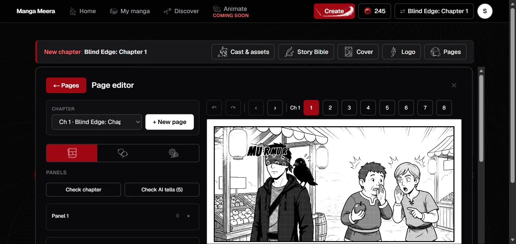Jump to page 3
516x244 pixels.
coord(349,108)
